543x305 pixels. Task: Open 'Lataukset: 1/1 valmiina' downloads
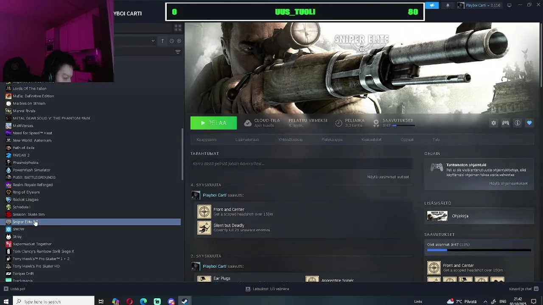coord(267,289)
